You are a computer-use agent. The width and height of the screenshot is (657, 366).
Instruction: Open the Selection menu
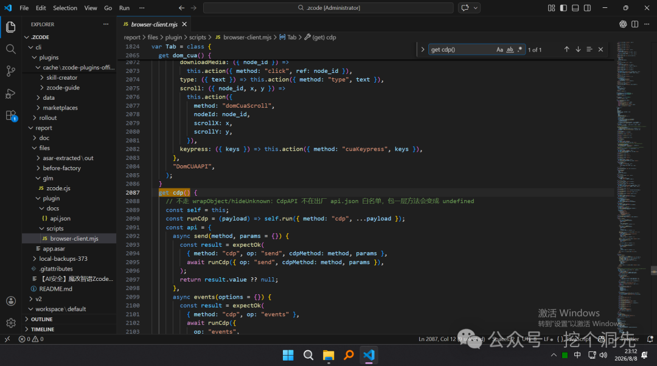[65, 8]
